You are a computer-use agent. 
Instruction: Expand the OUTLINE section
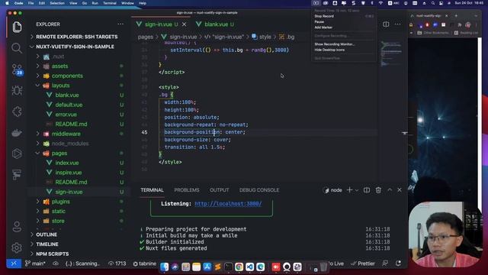tap(47, 235)
